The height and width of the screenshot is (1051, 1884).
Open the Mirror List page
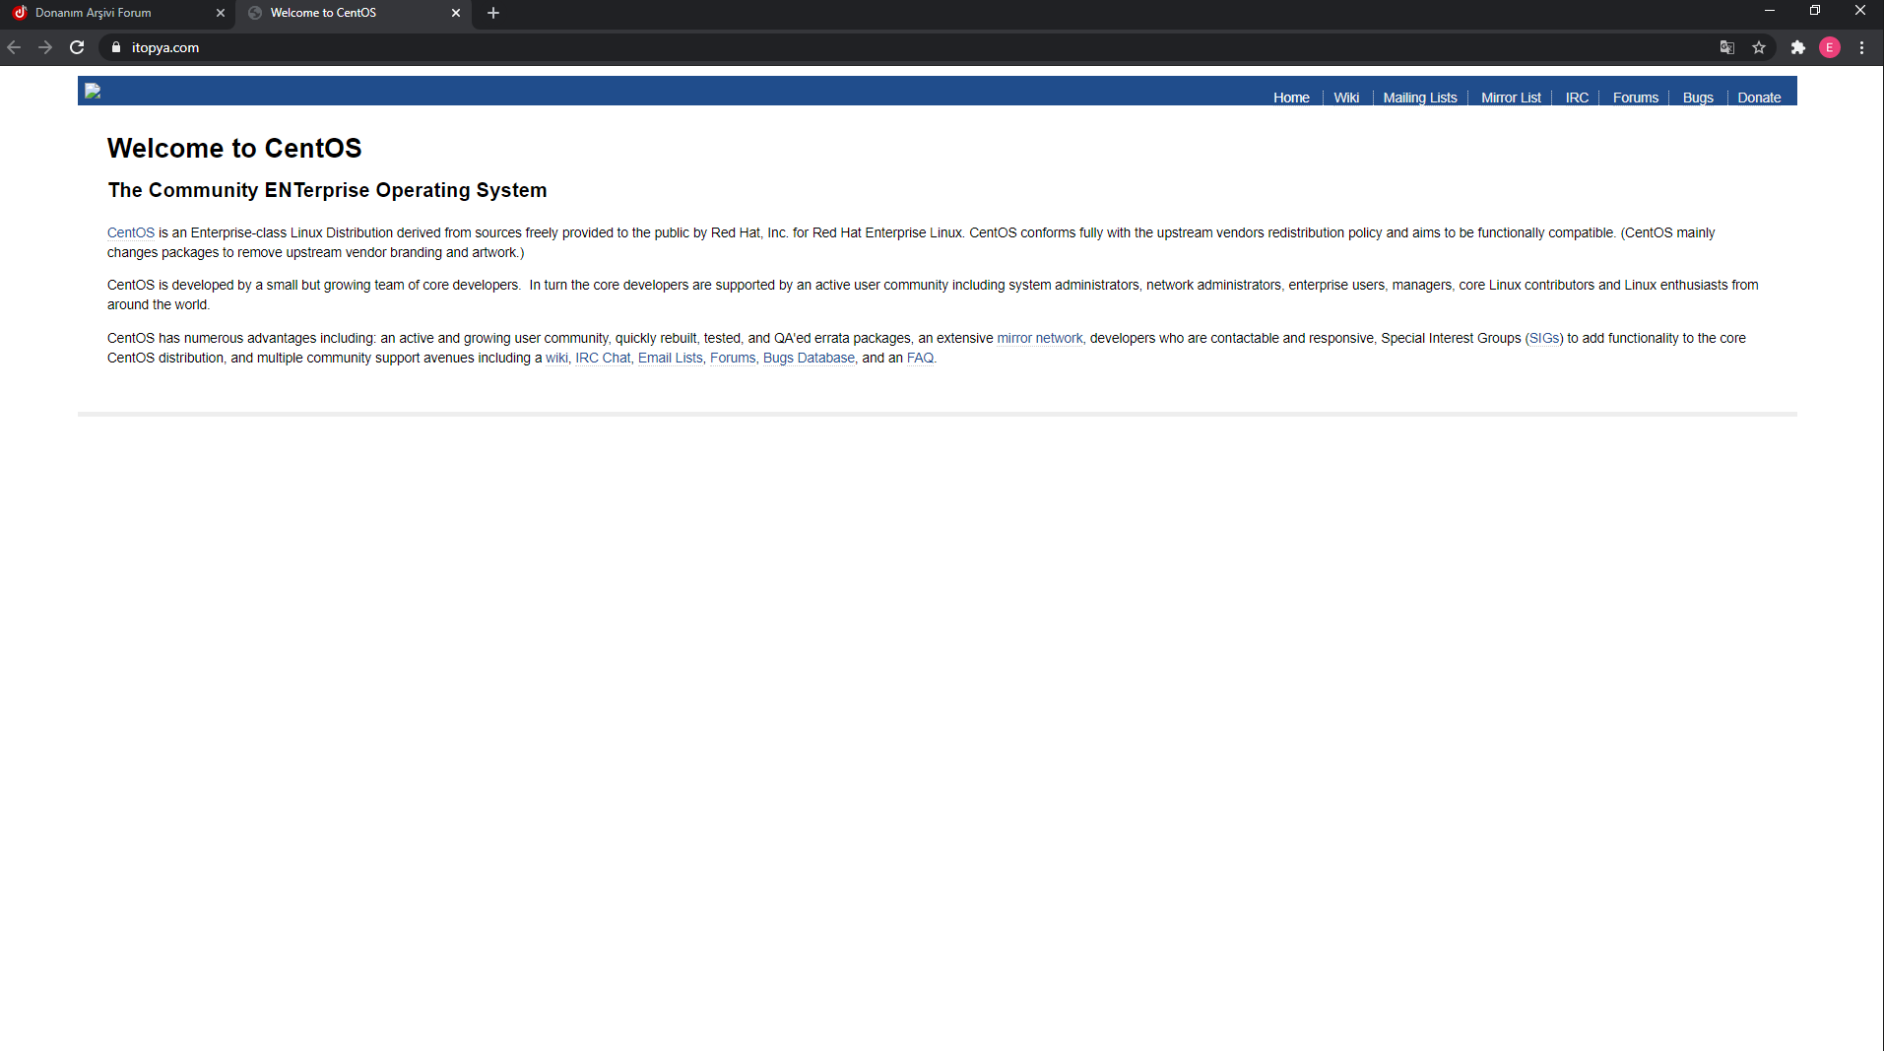click(1510, 97)
